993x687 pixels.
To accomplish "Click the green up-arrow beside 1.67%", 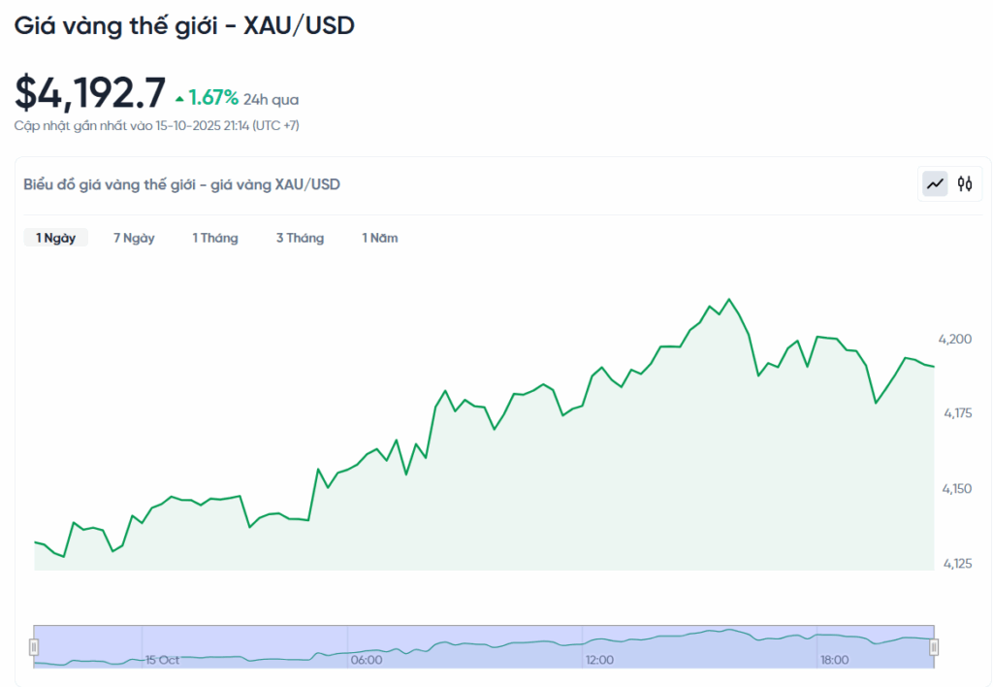I will [x=179, y=99].
